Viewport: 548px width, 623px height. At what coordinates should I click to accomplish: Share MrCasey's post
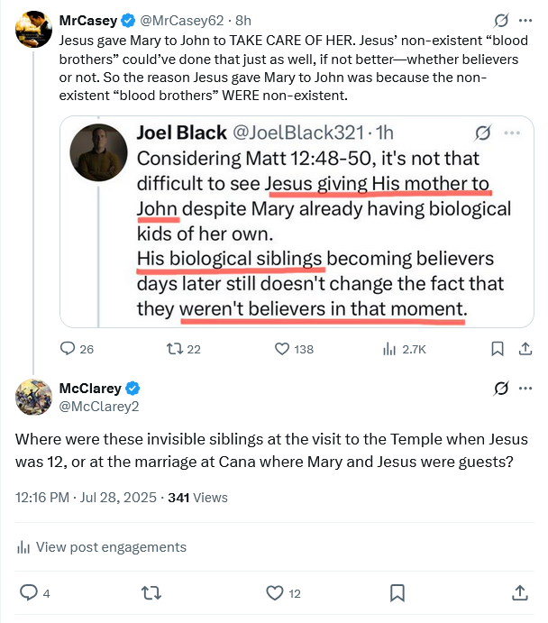[525, 349]
